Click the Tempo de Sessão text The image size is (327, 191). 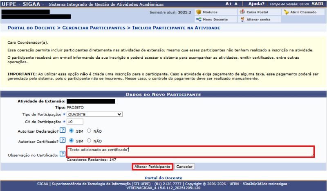pos(289,4)
